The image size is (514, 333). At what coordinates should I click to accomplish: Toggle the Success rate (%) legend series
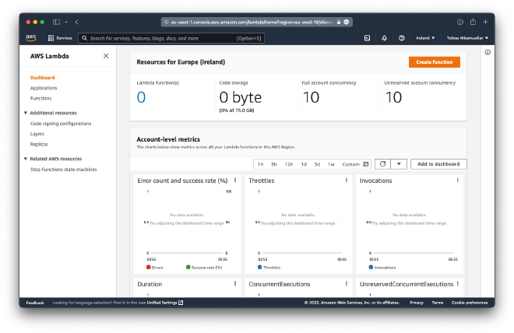click(204, 267)
